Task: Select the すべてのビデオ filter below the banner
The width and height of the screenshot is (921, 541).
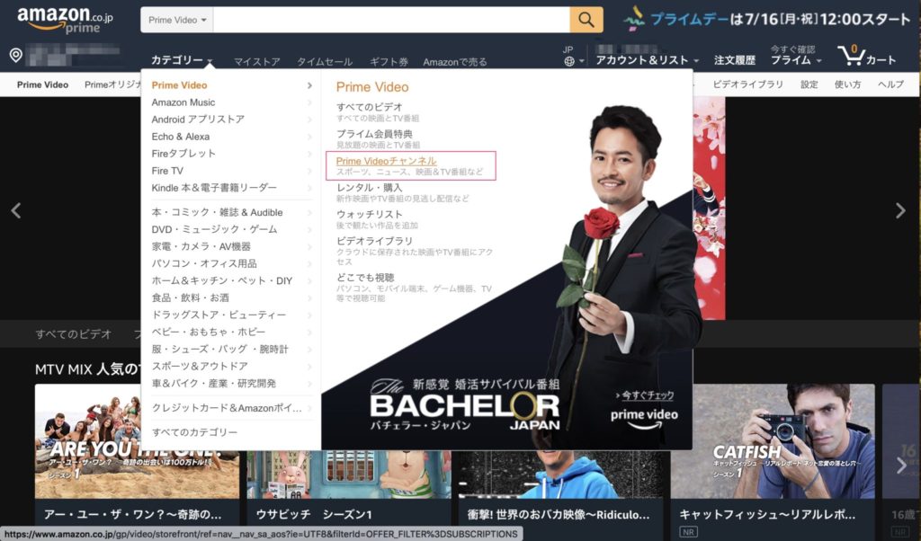Action: click(74, 334)
